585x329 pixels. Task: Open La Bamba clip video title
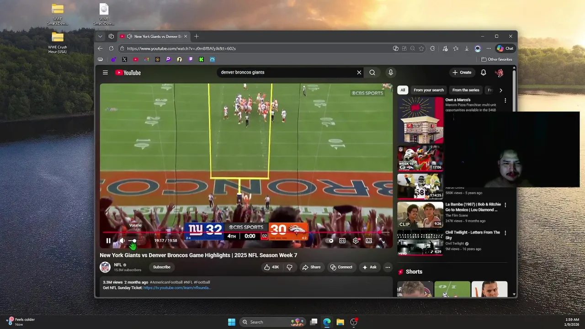(473, 207)
